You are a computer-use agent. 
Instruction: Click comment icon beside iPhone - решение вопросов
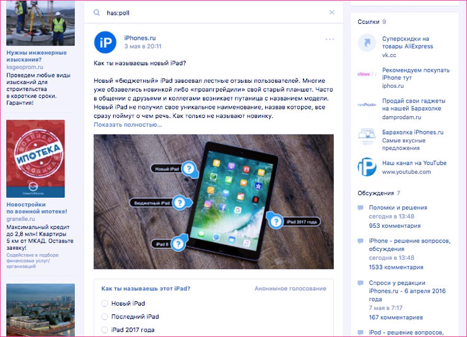click(360, 241)
